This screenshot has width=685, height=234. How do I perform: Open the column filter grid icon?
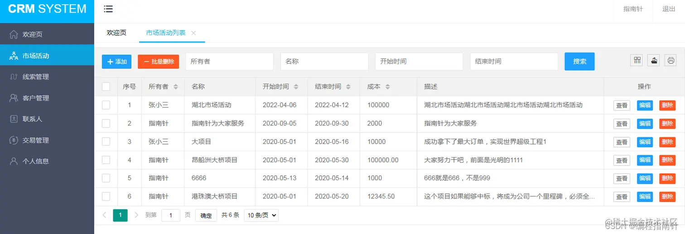(637, 60)
